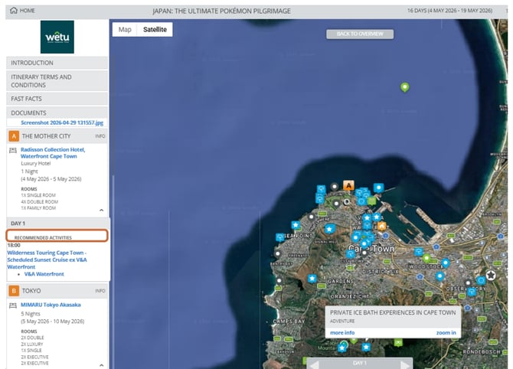This screenshot has height=369, width=513.
Task: Click the green pin out in the ocean
Action: pyautogui.click(x=405, y=87)
